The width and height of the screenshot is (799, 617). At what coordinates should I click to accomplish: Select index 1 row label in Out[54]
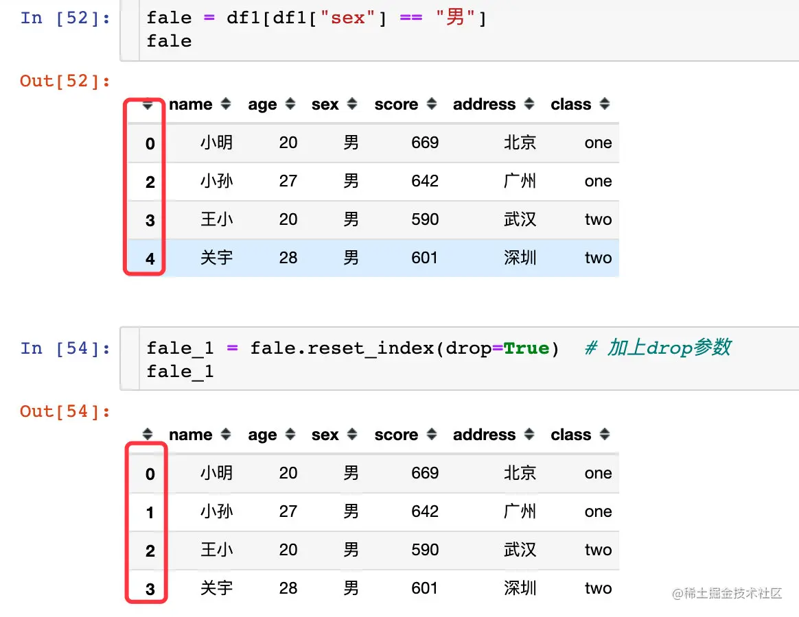[150, 512]
